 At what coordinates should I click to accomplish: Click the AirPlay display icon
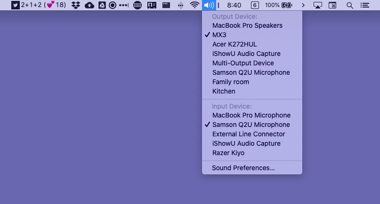tap(318, 5)
